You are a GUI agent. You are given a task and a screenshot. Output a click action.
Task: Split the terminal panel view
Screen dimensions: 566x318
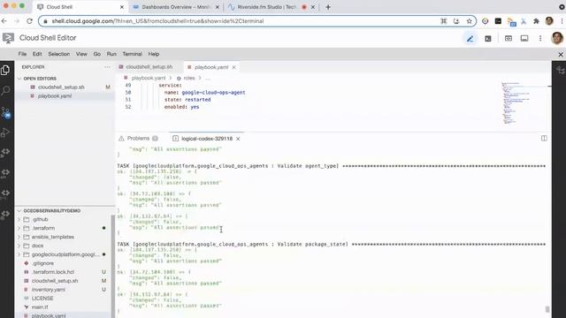click(x=544, y=139)
